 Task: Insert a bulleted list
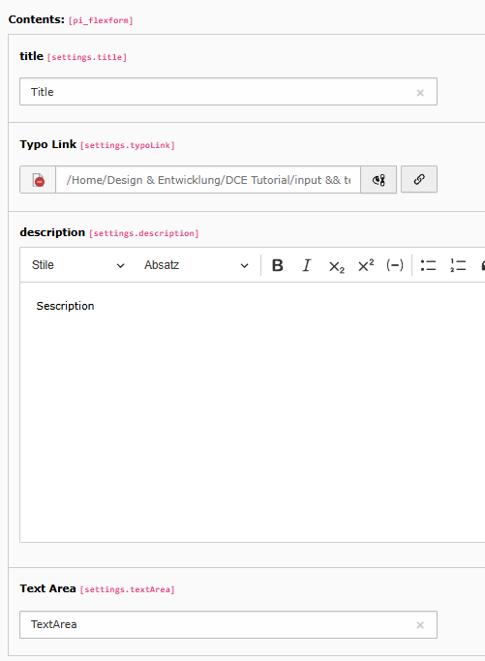428,265
